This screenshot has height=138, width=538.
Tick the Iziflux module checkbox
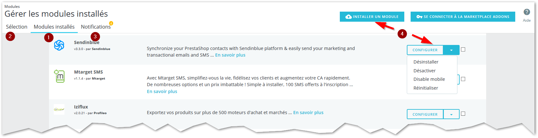point(463,114)
